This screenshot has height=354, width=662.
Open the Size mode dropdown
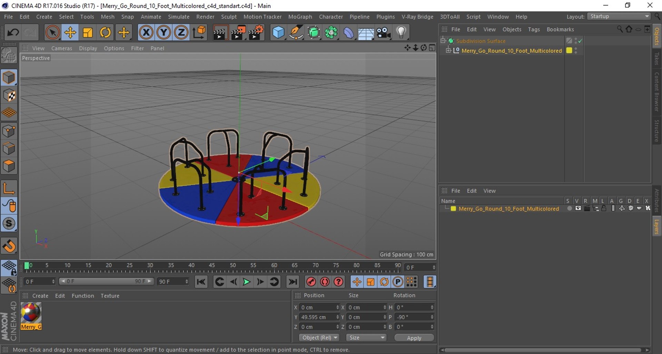point(366,338)
